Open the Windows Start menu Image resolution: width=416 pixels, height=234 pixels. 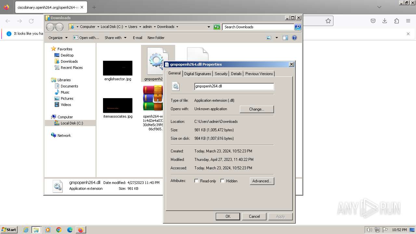[x=9, y=230]
